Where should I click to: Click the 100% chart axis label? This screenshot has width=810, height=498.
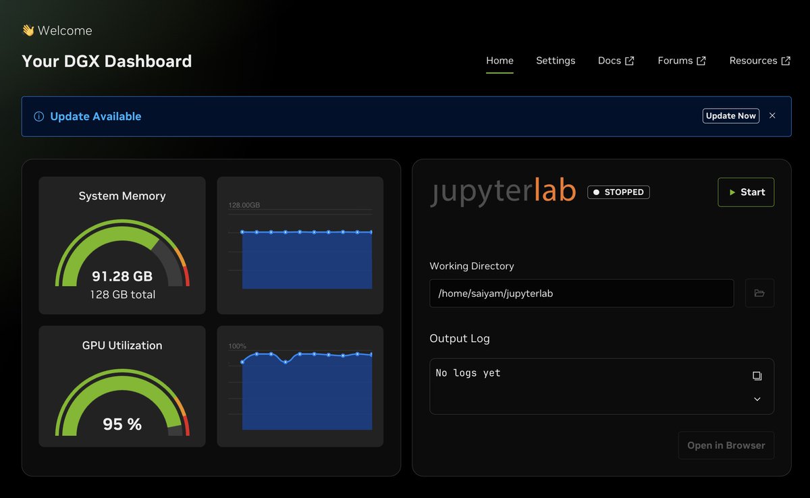238,346
